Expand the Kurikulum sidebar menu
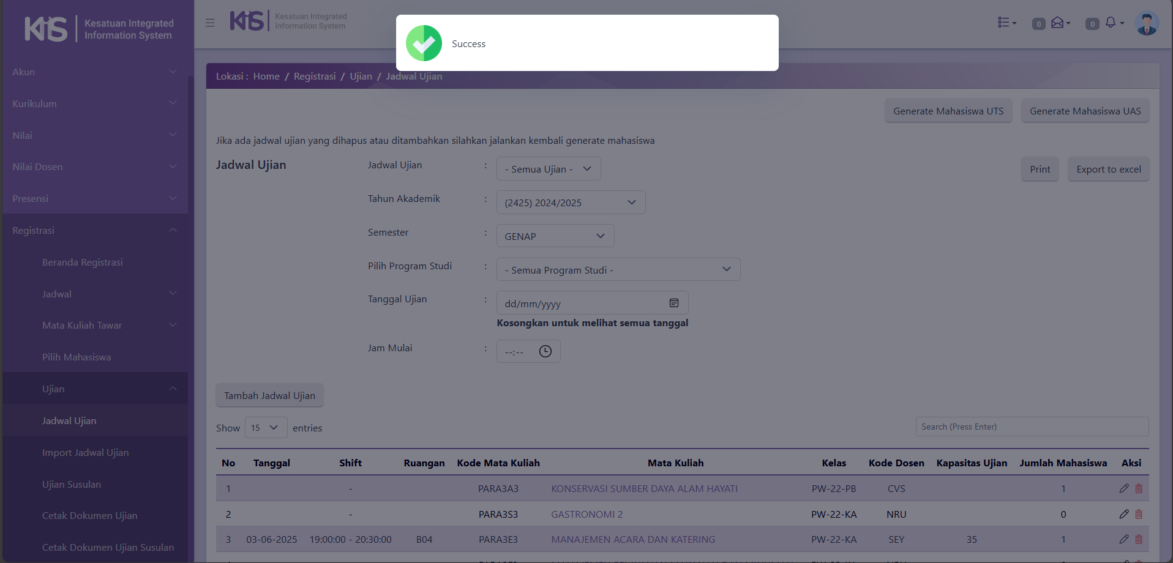Viewport: 1173px width, 563px height. click(95, 104)
